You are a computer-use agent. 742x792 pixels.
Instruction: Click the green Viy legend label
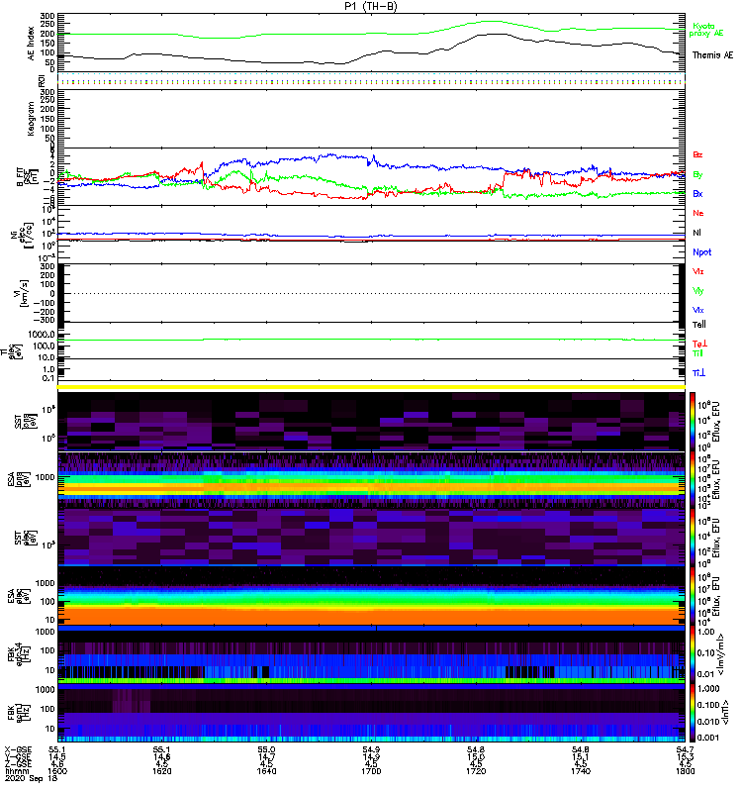point(697,291)
